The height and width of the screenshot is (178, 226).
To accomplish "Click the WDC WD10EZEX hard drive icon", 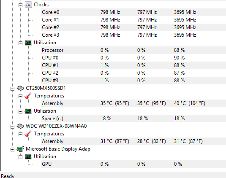I will pos(20,126).
